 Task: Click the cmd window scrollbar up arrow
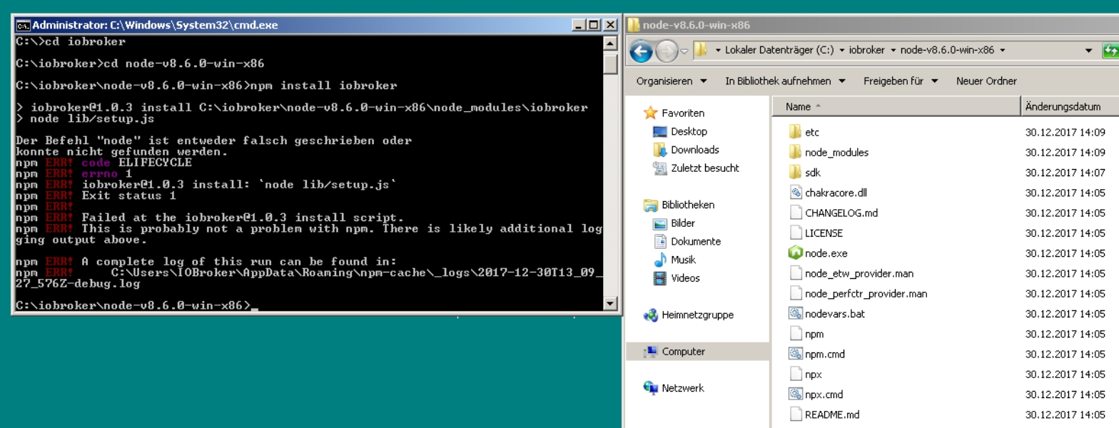point(610,43)
